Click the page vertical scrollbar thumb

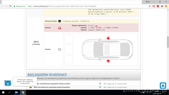pyautogui.click(x=168, y=42)
